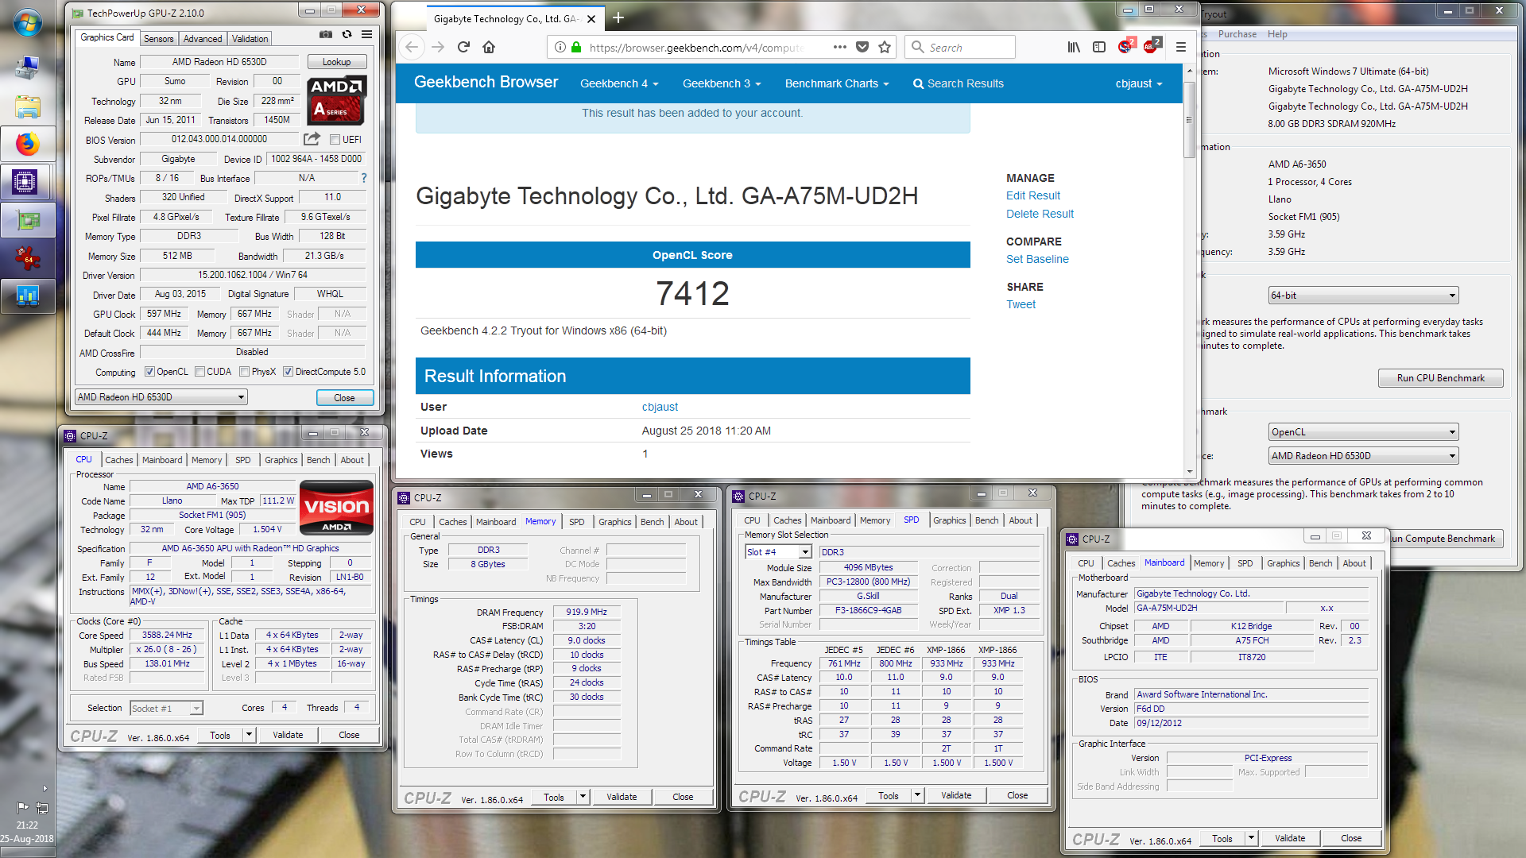Click the cbjaust user link in results

[x=660, y=407]
